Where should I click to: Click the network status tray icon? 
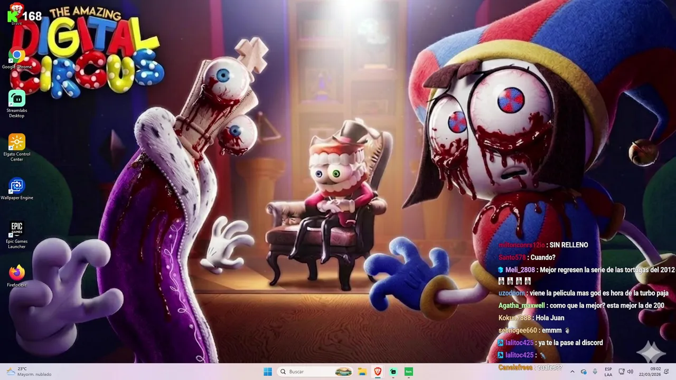[622, 372]
